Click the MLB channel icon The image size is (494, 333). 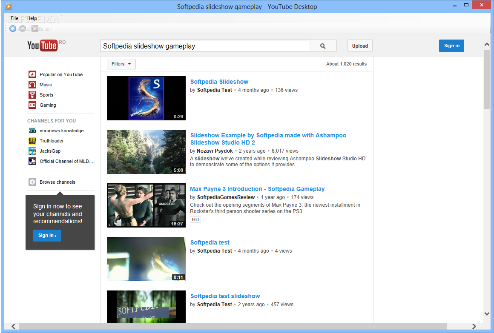32,161
